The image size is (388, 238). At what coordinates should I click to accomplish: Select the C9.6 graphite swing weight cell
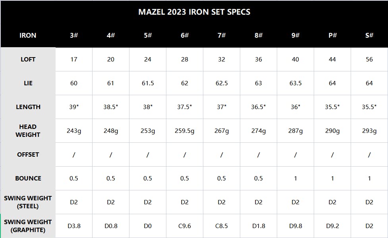coord(185,226)
